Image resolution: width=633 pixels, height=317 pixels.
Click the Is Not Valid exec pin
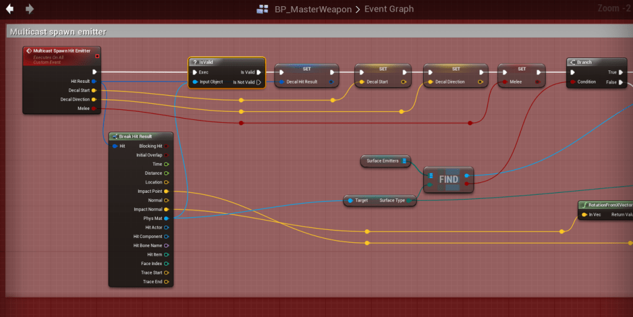click(258, 82)
